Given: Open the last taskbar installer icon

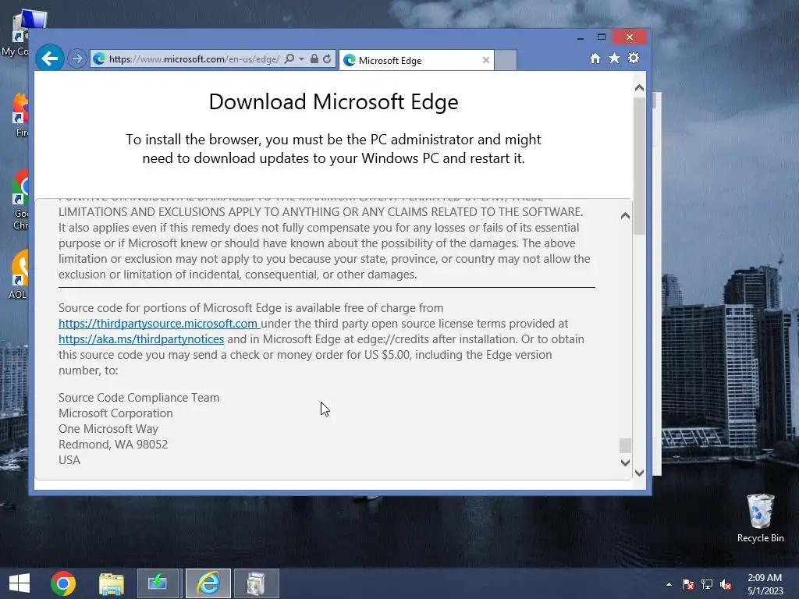Looking at the screenshot, I should [x=256, y=583].
